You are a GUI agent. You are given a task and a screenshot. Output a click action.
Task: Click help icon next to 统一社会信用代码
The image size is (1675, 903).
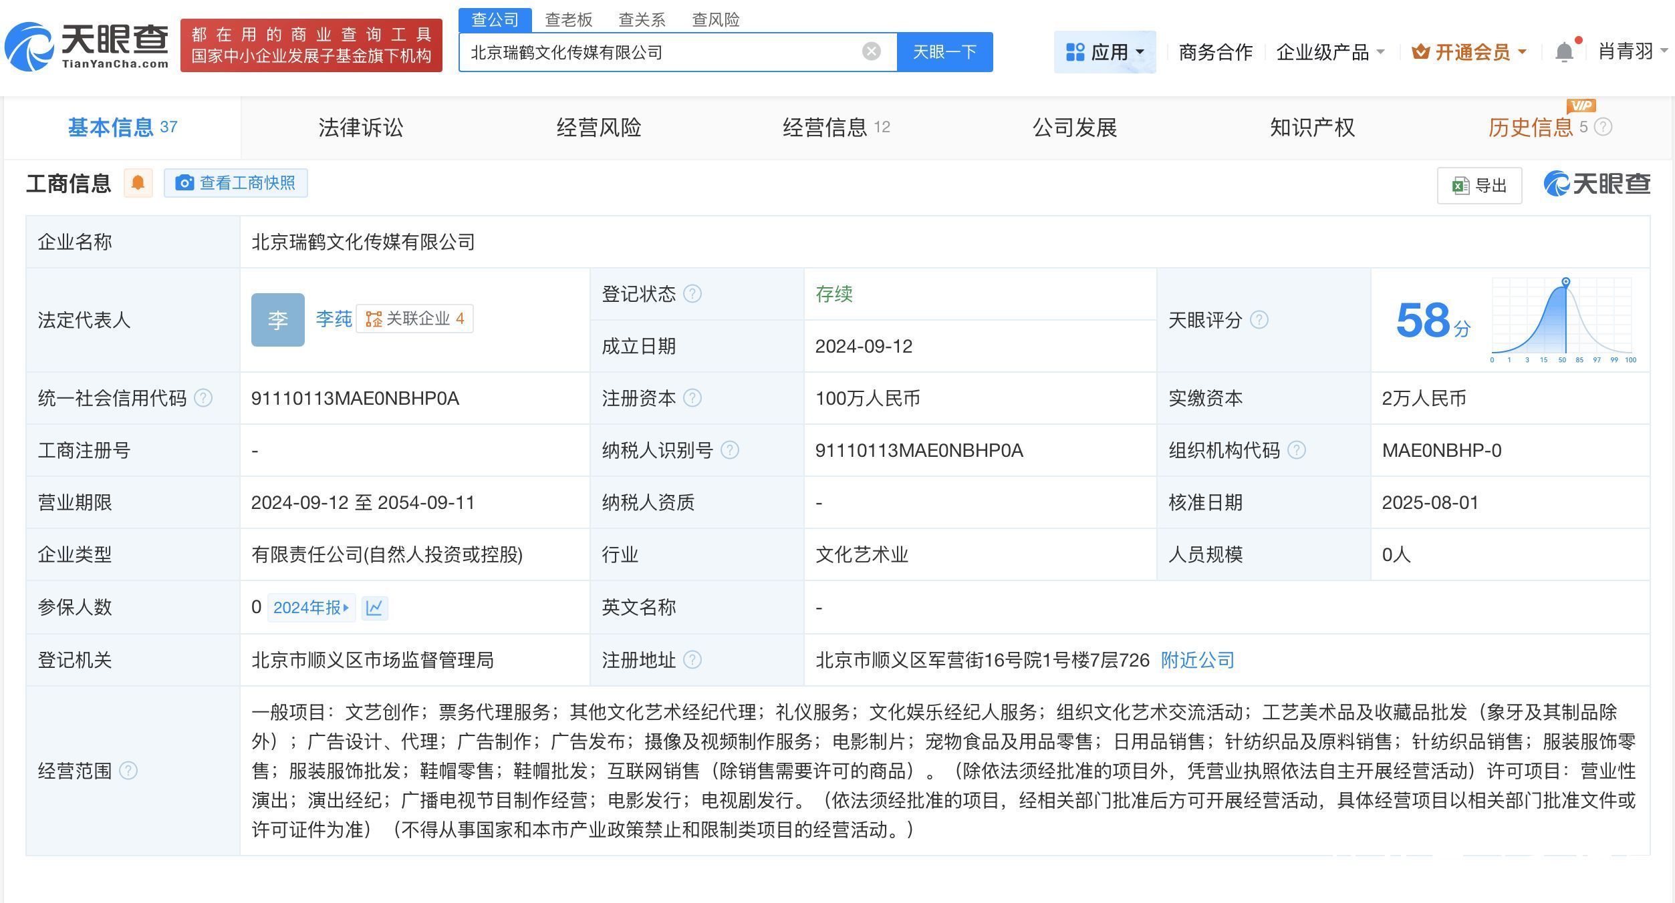[x=203, y=398]
